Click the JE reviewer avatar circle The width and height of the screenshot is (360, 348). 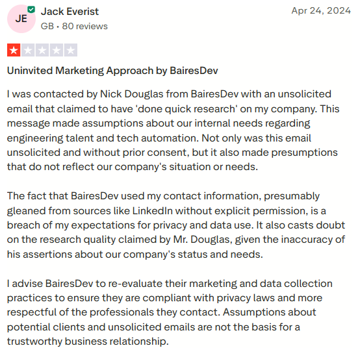pos(21,19)
